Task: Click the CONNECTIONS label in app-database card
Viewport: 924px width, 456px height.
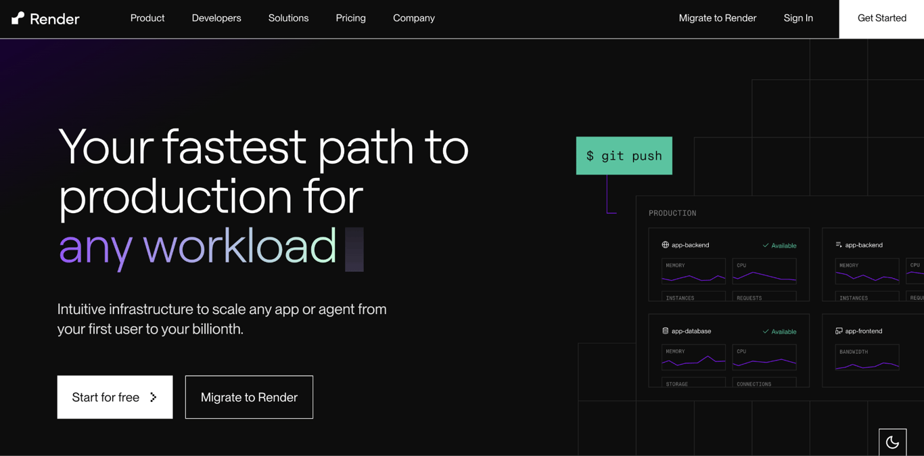Action: pyautogui.click(x=754, y=384)
